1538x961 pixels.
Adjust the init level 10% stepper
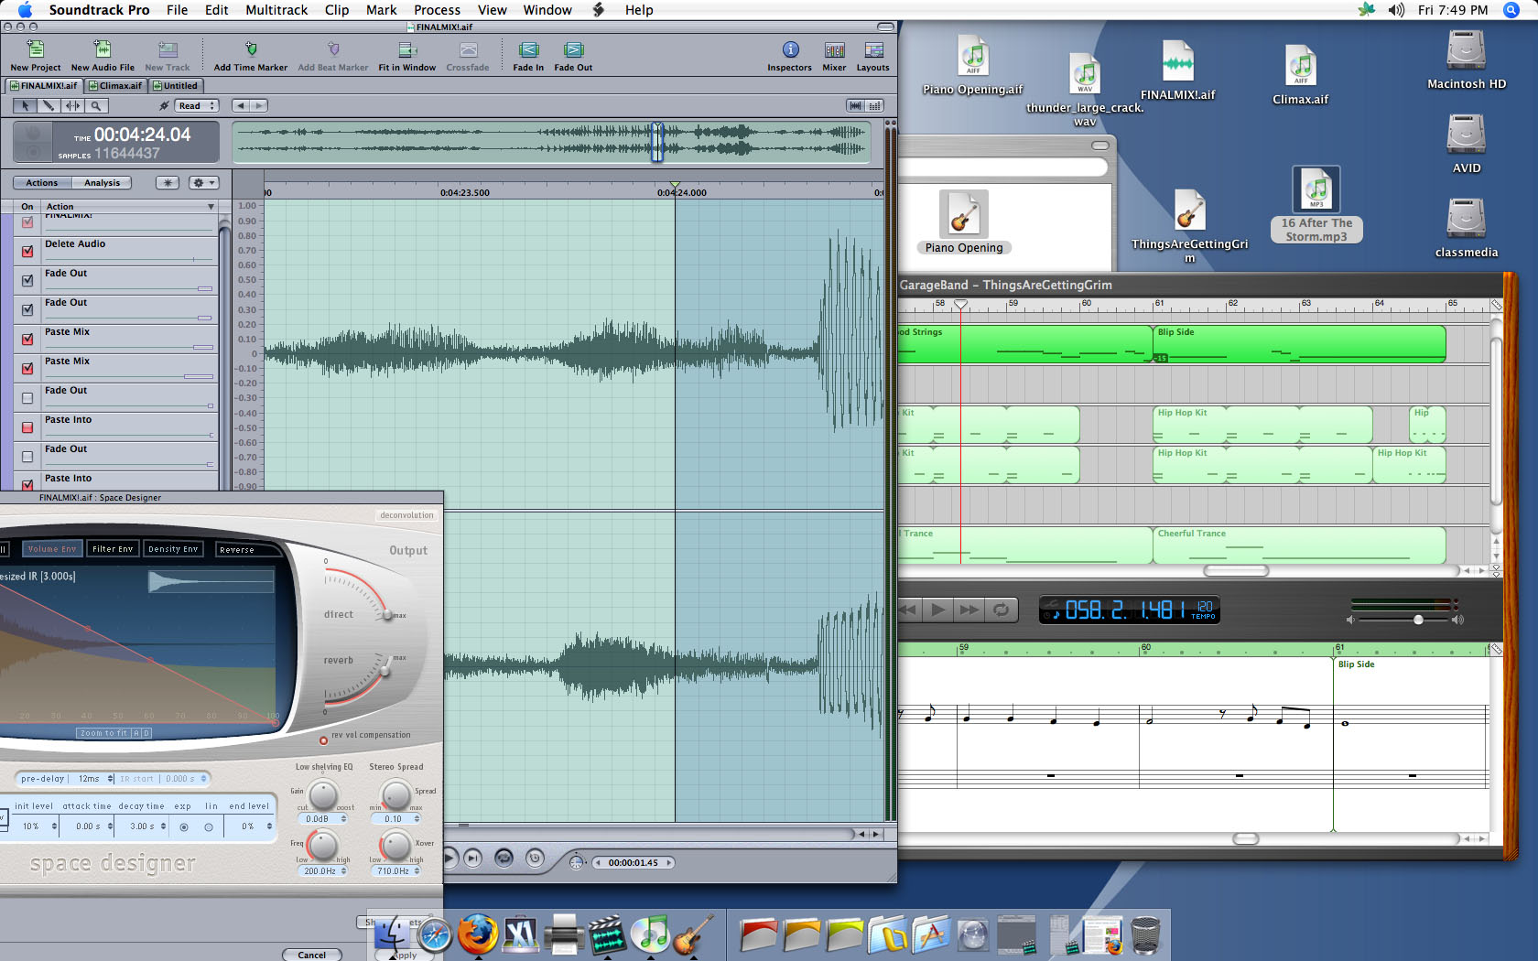tap(54, 826)
